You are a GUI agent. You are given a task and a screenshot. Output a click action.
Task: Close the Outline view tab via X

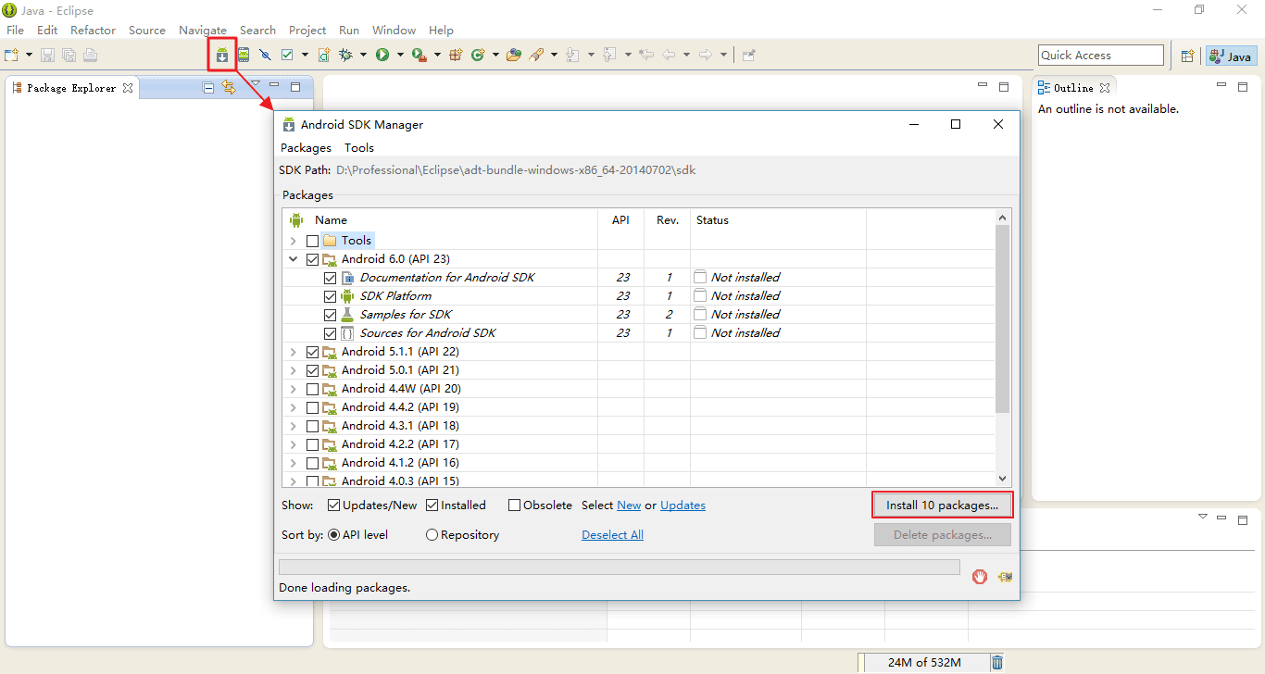[1105, 88]
